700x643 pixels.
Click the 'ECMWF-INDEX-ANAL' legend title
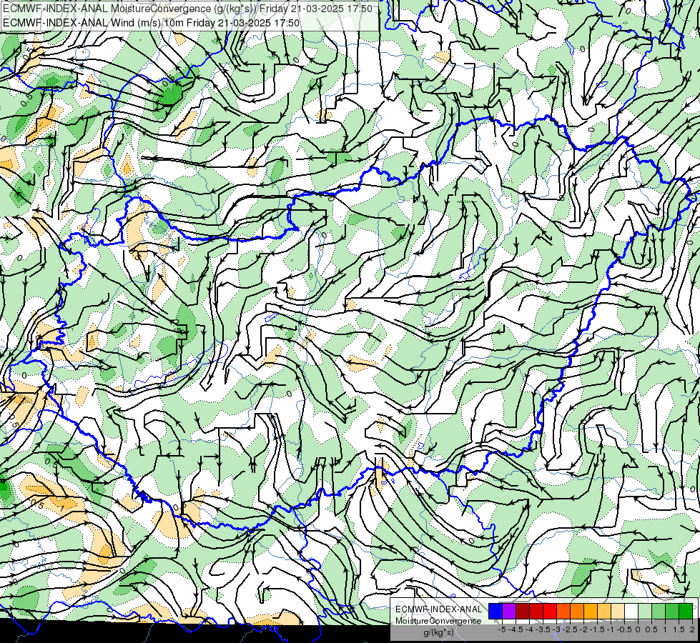[x=439, y=609]
